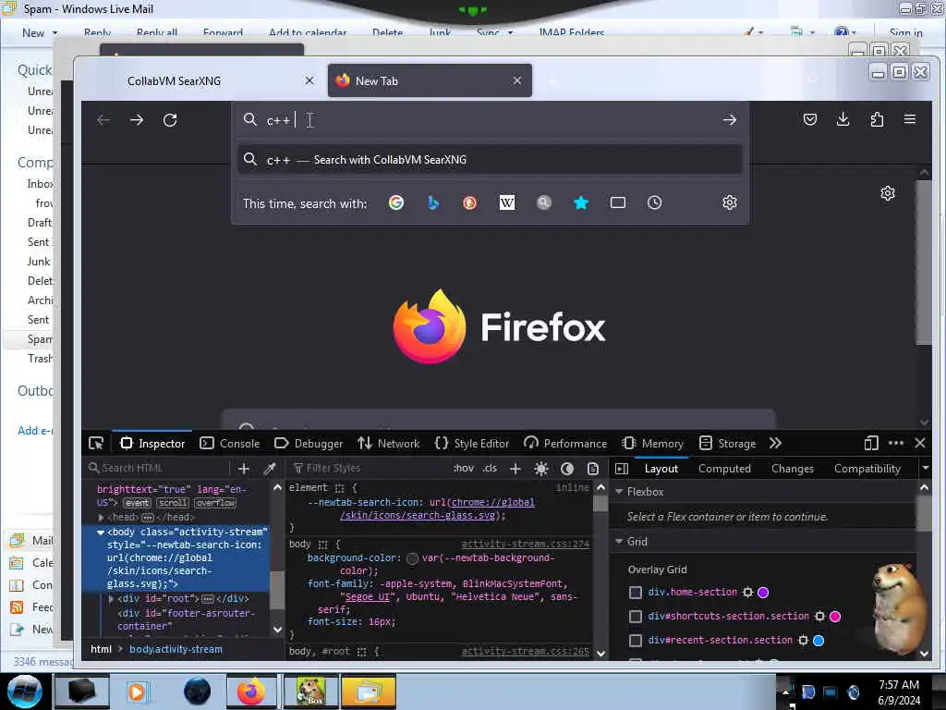Viewport: 946px width, 710px height.
Task: Open the Performance tab
Action: tap(566, 443)
